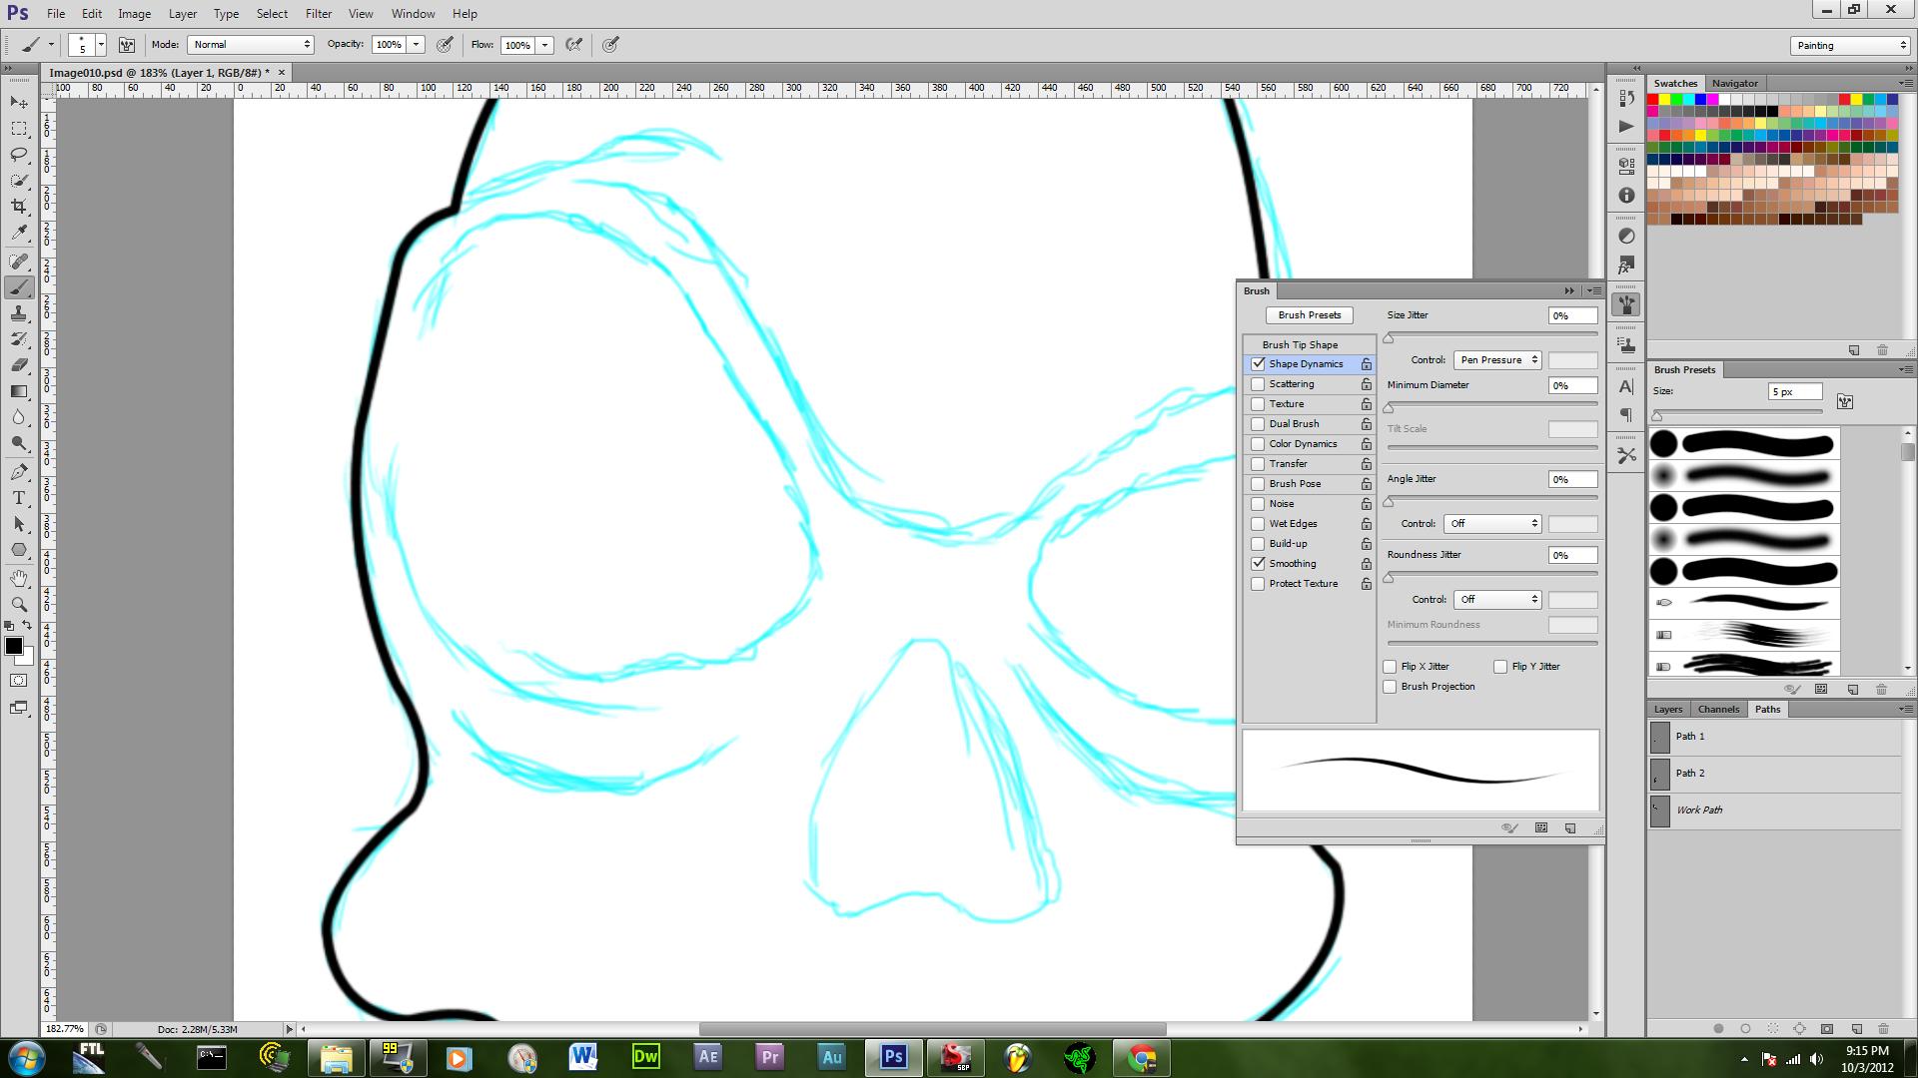
Task: Open the Brush panel flyout menu
Action: click(1594, 291)
